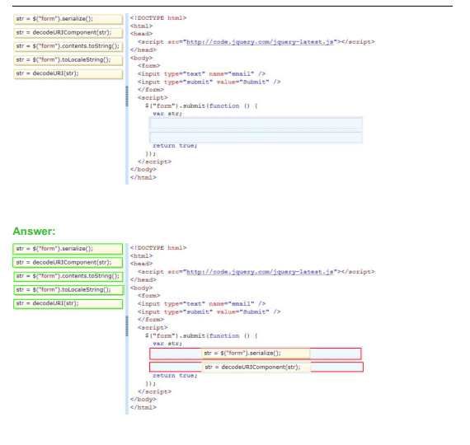Select green-outlined contents.toString() block in Answer list
The image size is (470, 445).
68,276
